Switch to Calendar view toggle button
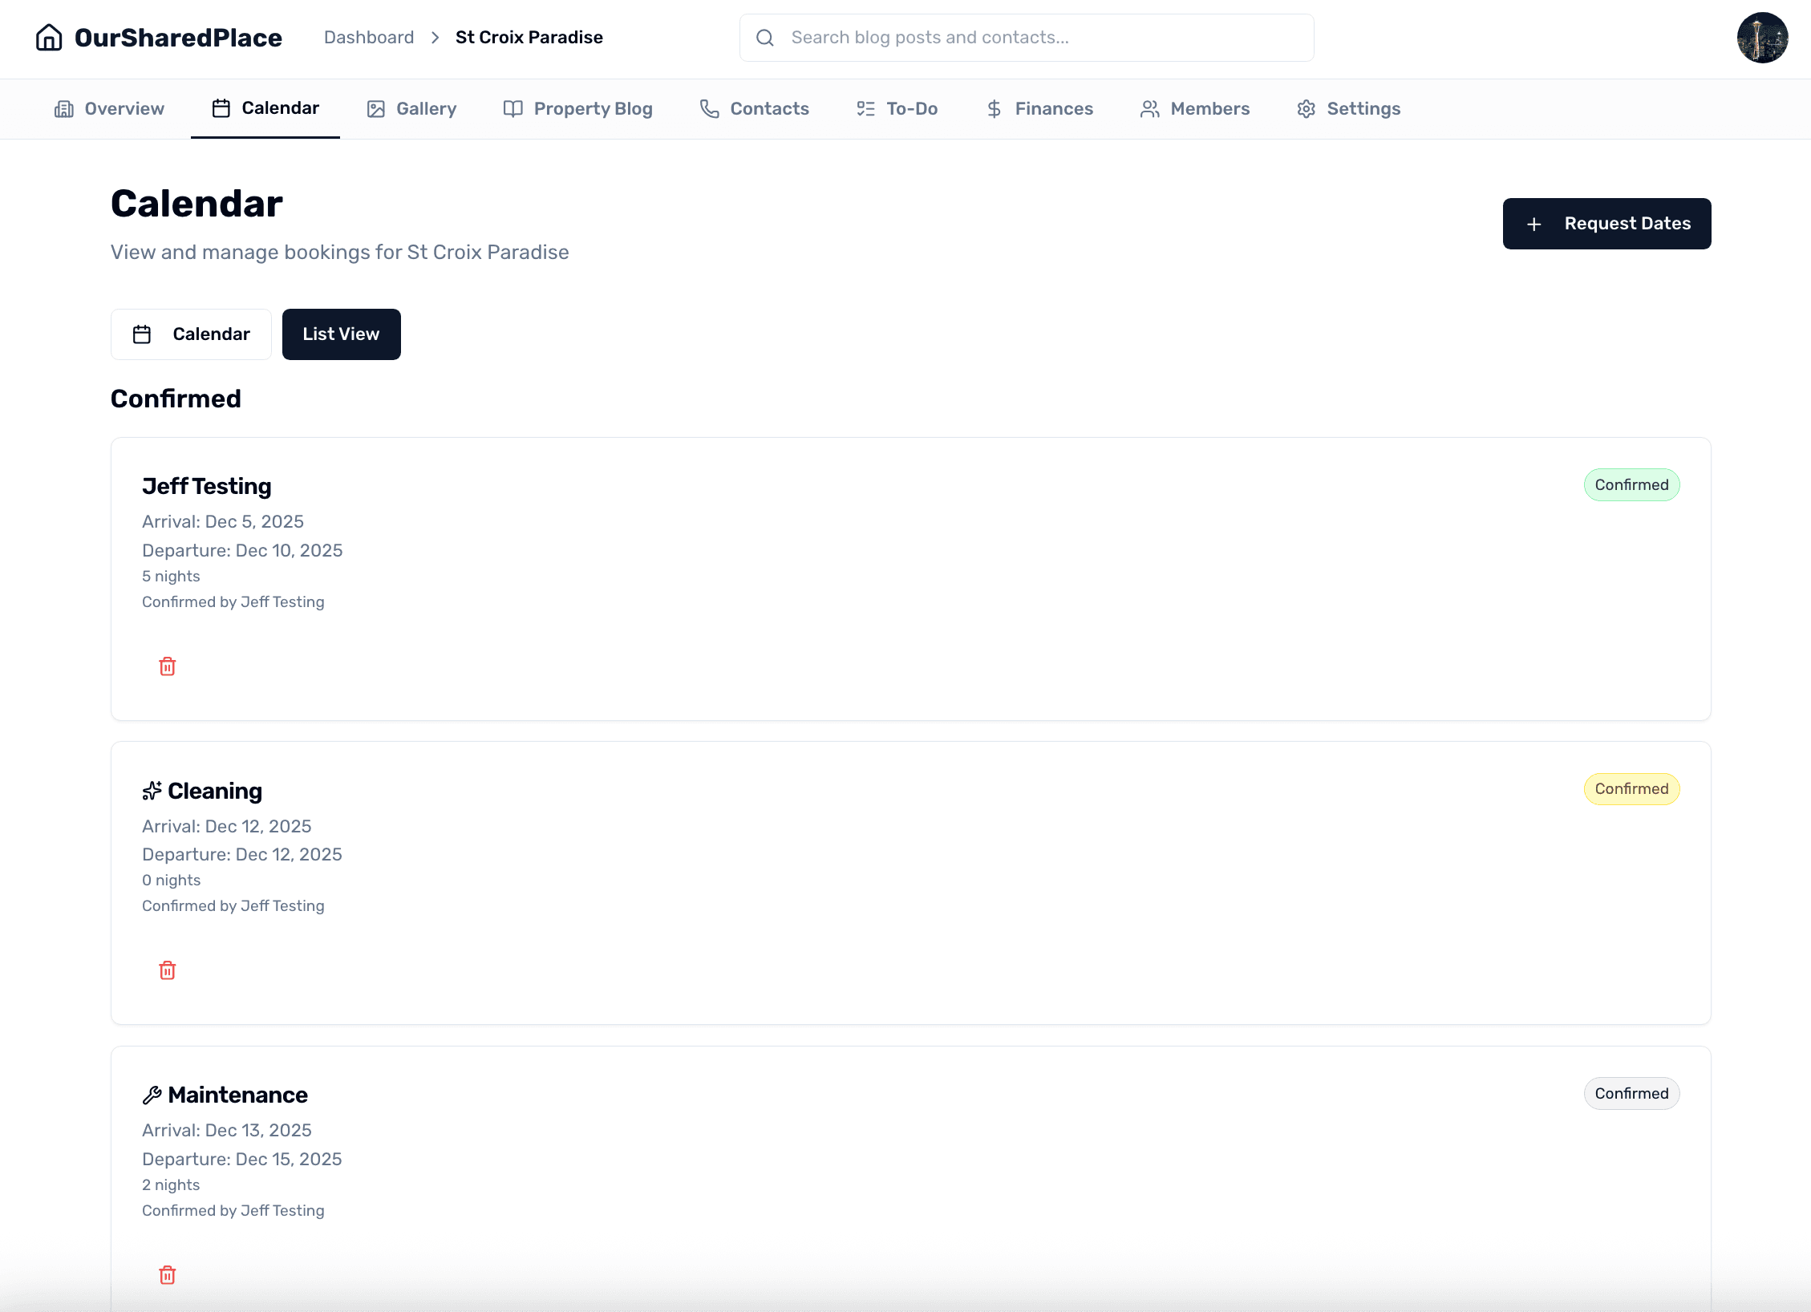The height and width of the screenshot is (1312, 1811). point(191,334)
